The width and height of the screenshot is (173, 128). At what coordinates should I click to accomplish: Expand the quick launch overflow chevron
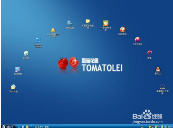tap(31, 126)
